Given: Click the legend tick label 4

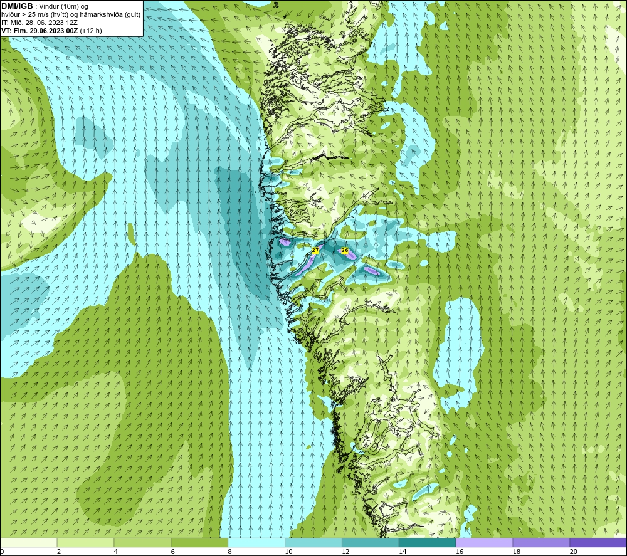Looking at the screenshot, I should (x=115, y=552).
